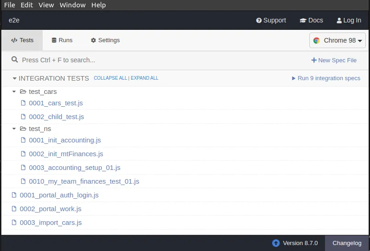The image size is (370, 251).
Task: Collapse the test_ns folder arrow
Action: (x=14, y=129)
